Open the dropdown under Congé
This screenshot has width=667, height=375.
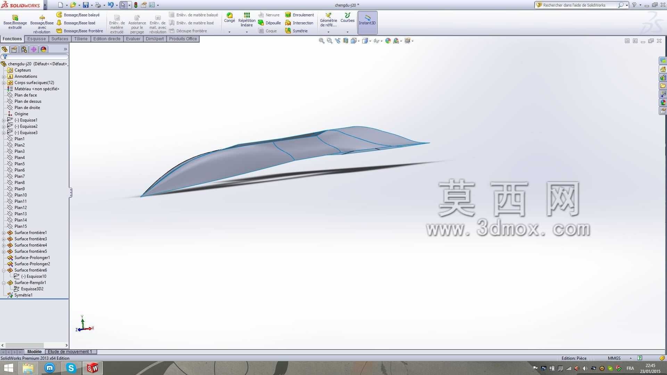(229, 32)
